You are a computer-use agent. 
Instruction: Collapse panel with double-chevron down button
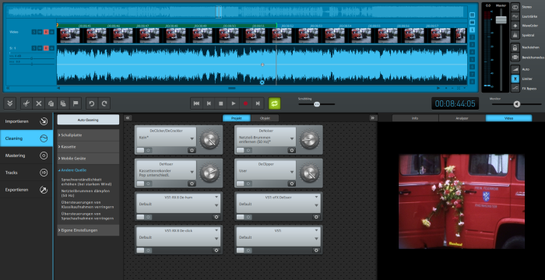pos(9,103)
